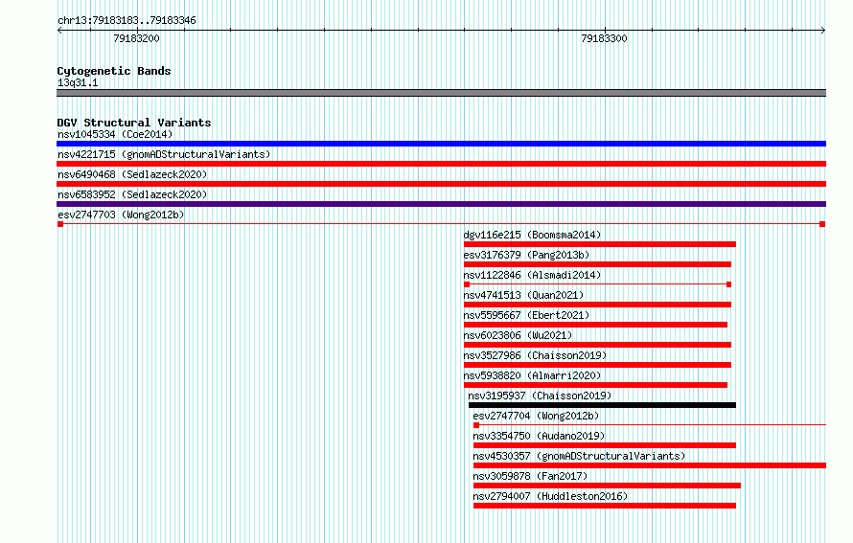Click the 13q31.1 band label
The width and height of the screenshot is (853, 543).
[x=78, y=82]
